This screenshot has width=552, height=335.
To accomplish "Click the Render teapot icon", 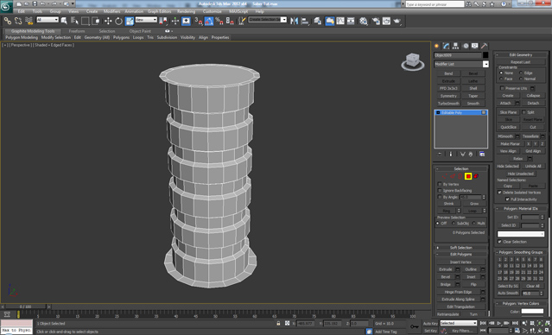I will tap(397, 21).
